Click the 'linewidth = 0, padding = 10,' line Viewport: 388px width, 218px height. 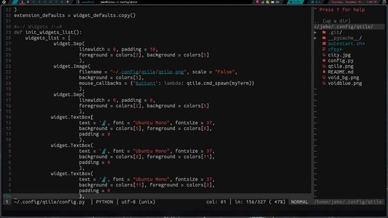click(119, 50)
